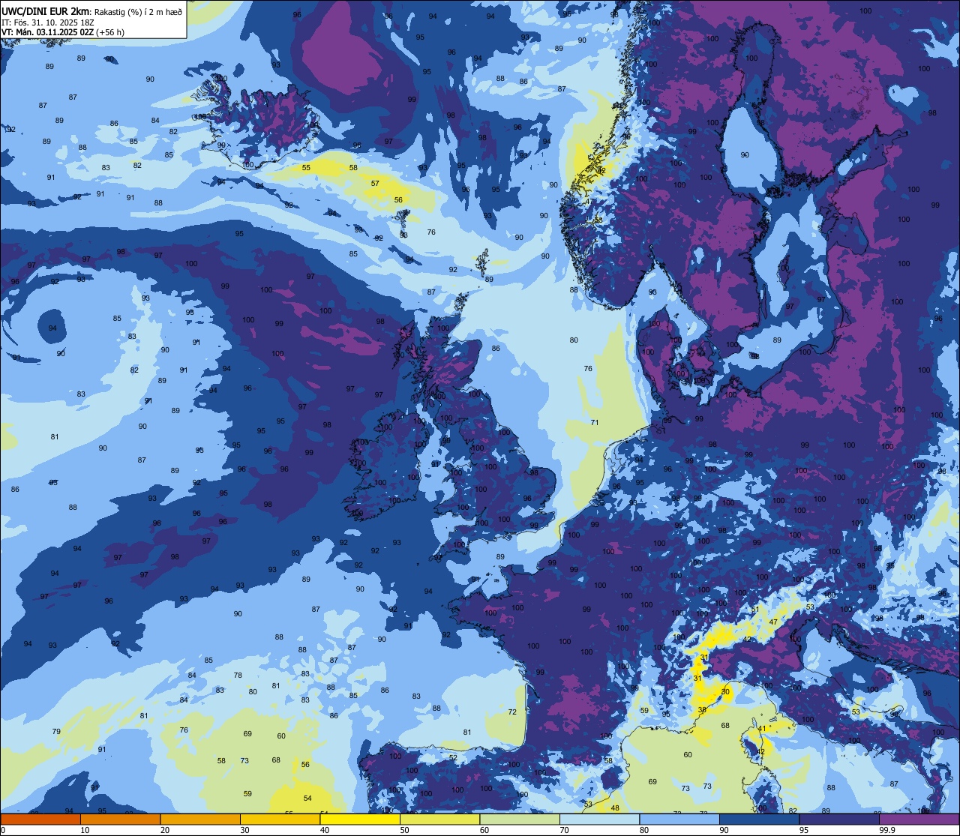Screen dimensions: 960x836
Task: Click the legend tick label '10'
Action: 85,830
